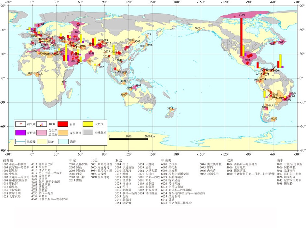The height and width of the screenshot is (228, 306).
Task: Click the 中南美 region heading
Action: click(x=166, y=161)
